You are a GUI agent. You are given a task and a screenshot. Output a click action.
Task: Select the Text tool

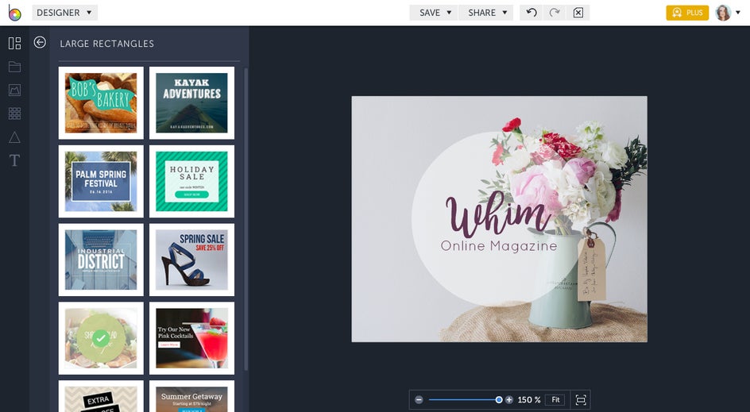click(x=14, y=160)
